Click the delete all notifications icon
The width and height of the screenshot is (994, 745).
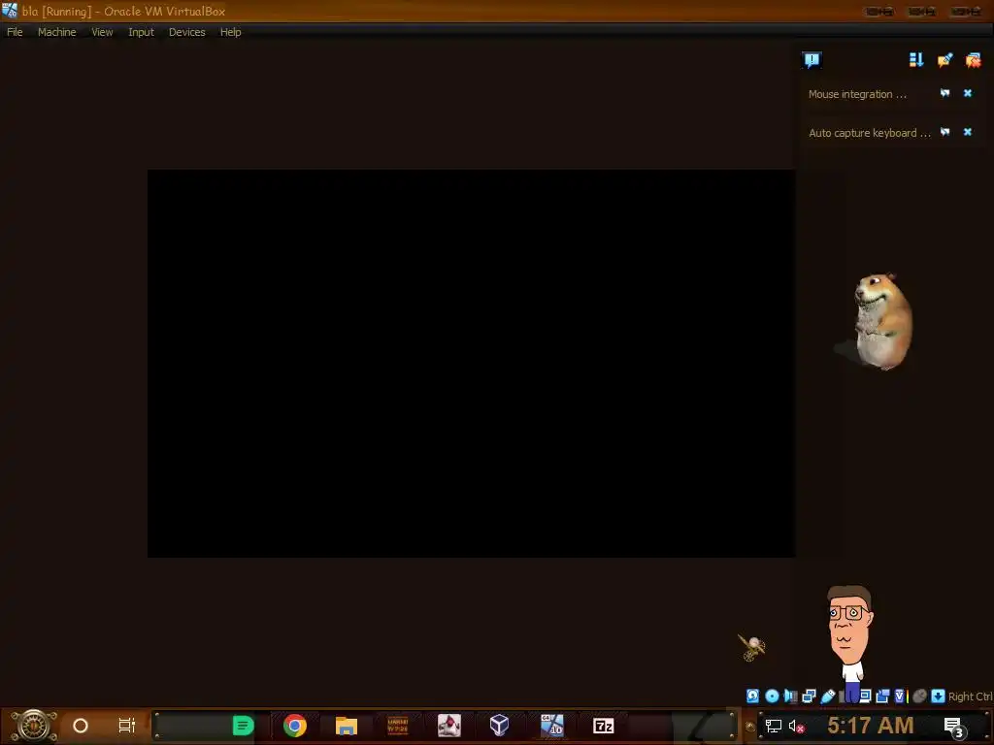(973, 60)
